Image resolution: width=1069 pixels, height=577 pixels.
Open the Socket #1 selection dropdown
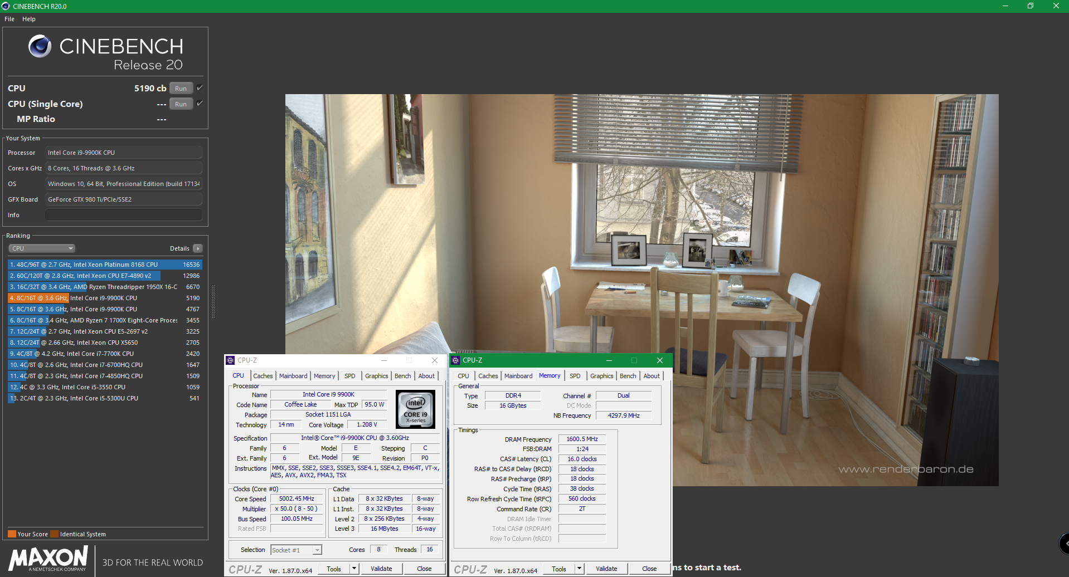point(296,550)
